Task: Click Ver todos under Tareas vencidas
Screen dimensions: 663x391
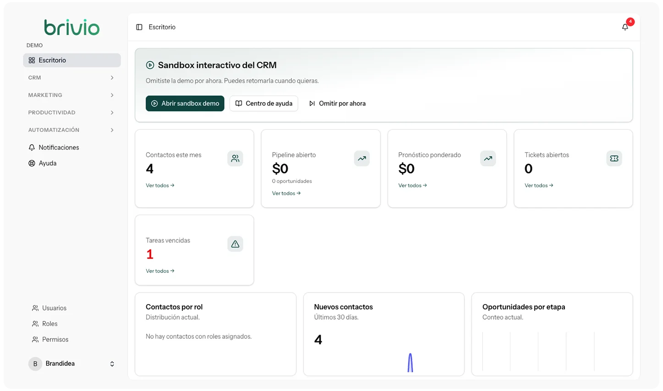Action: [160, 271]
